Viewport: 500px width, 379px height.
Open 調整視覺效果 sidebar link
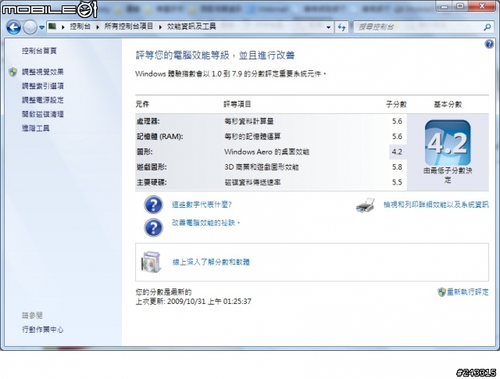coord(43,72)
